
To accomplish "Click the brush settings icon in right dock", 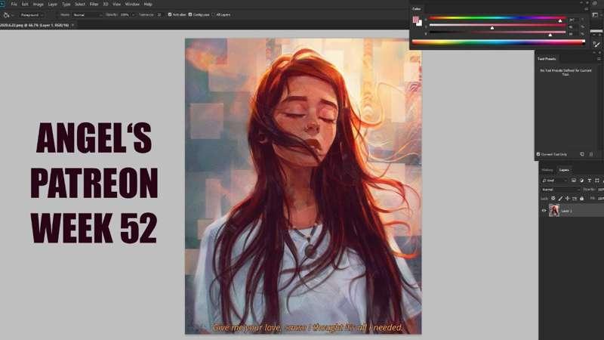I will 596,45.
